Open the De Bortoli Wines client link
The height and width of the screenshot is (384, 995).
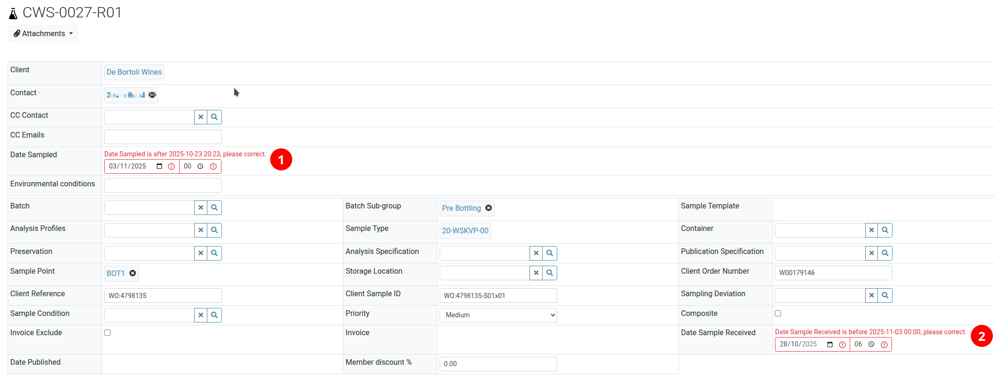[134, 72]
